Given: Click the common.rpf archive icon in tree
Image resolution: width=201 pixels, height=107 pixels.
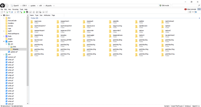Looking at the screenshot, I should pos(6,57).
